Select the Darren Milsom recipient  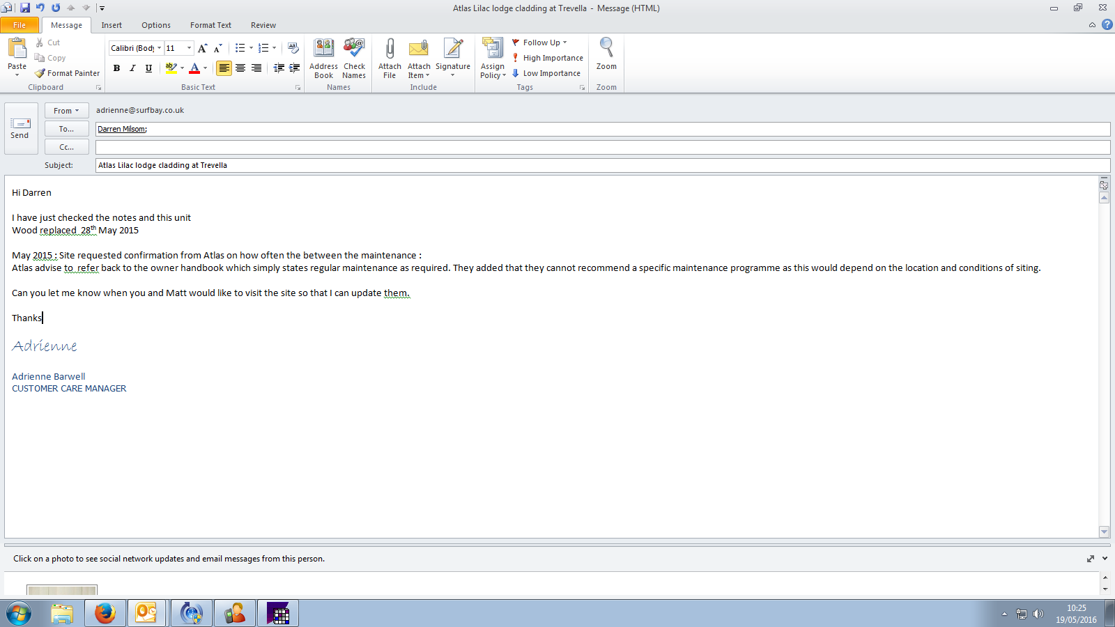(x=122, y=129)
